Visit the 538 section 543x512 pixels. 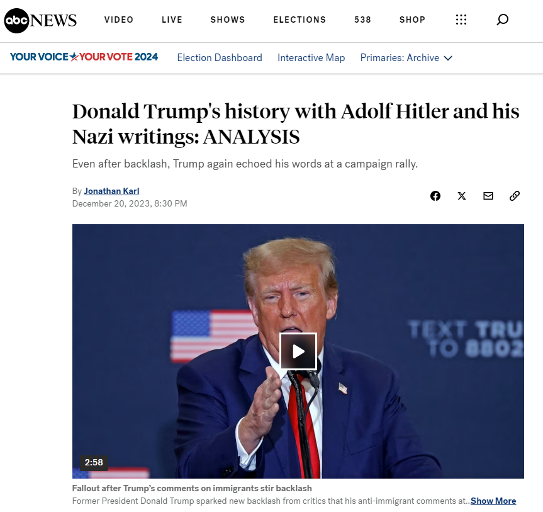click(x=362, y=20)
